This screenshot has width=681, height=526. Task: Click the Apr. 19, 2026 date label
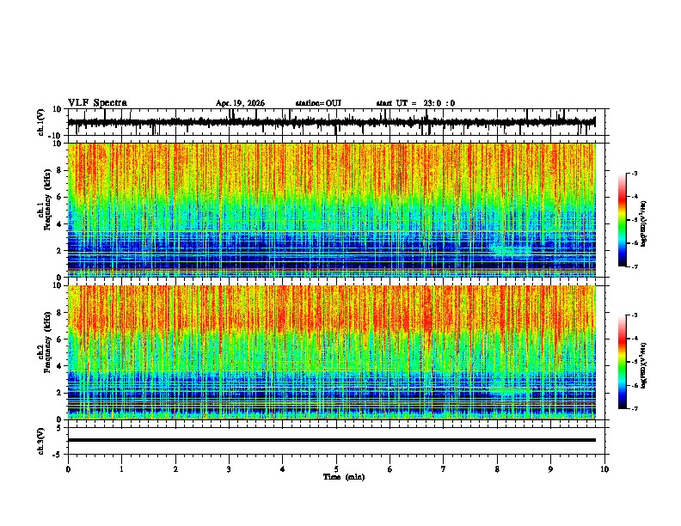coord(240,103)
